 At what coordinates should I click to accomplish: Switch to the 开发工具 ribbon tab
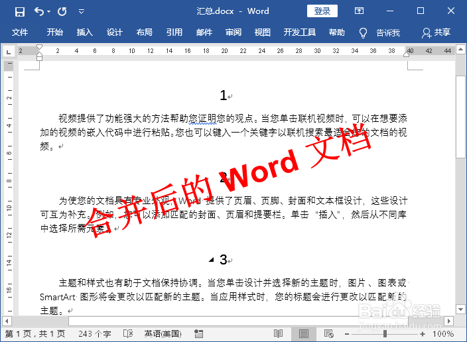click(x=300, y=32)
